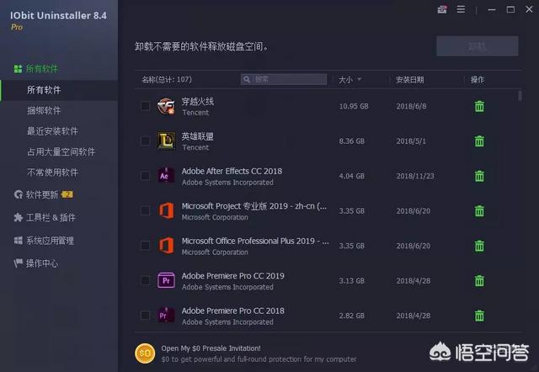This screenshot has width=539, height=372.
Task: Open the 系统应用管理 section
Action: 51,241
